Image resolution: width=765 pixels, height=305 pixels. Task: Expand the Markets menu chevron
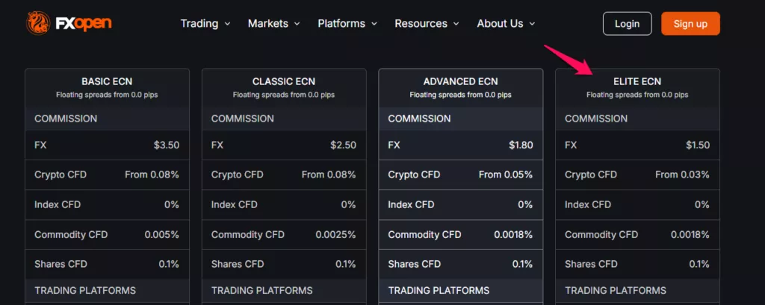tap(297, 24)
